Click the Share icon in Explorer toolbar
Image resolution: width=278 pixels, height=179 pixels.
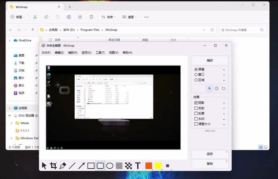80,17
